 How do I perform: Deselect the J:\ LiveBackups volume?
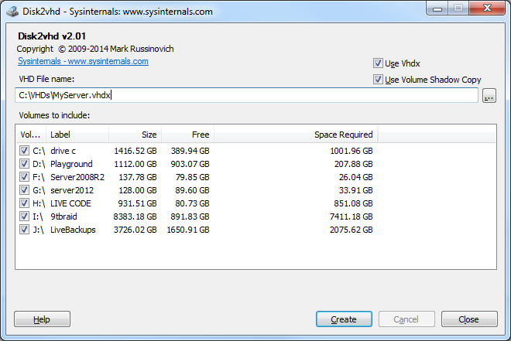pyautogui.click(x=24, y=230)
